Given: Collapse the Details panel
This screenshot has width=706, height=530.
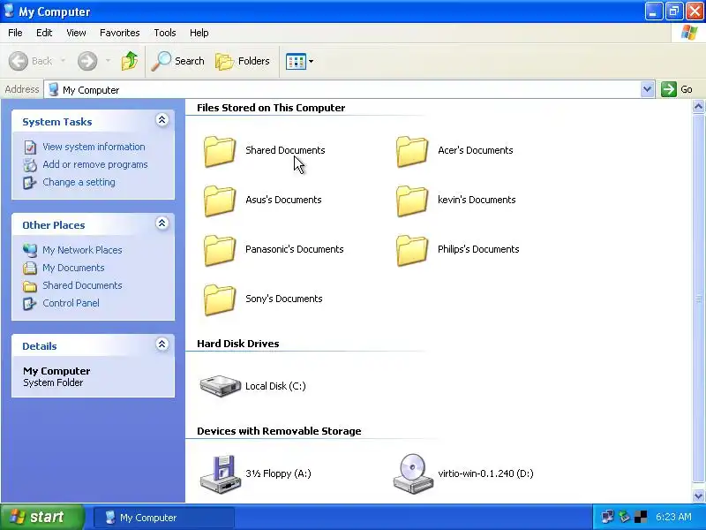Looking at the screenshot, I should pos(162,344).
